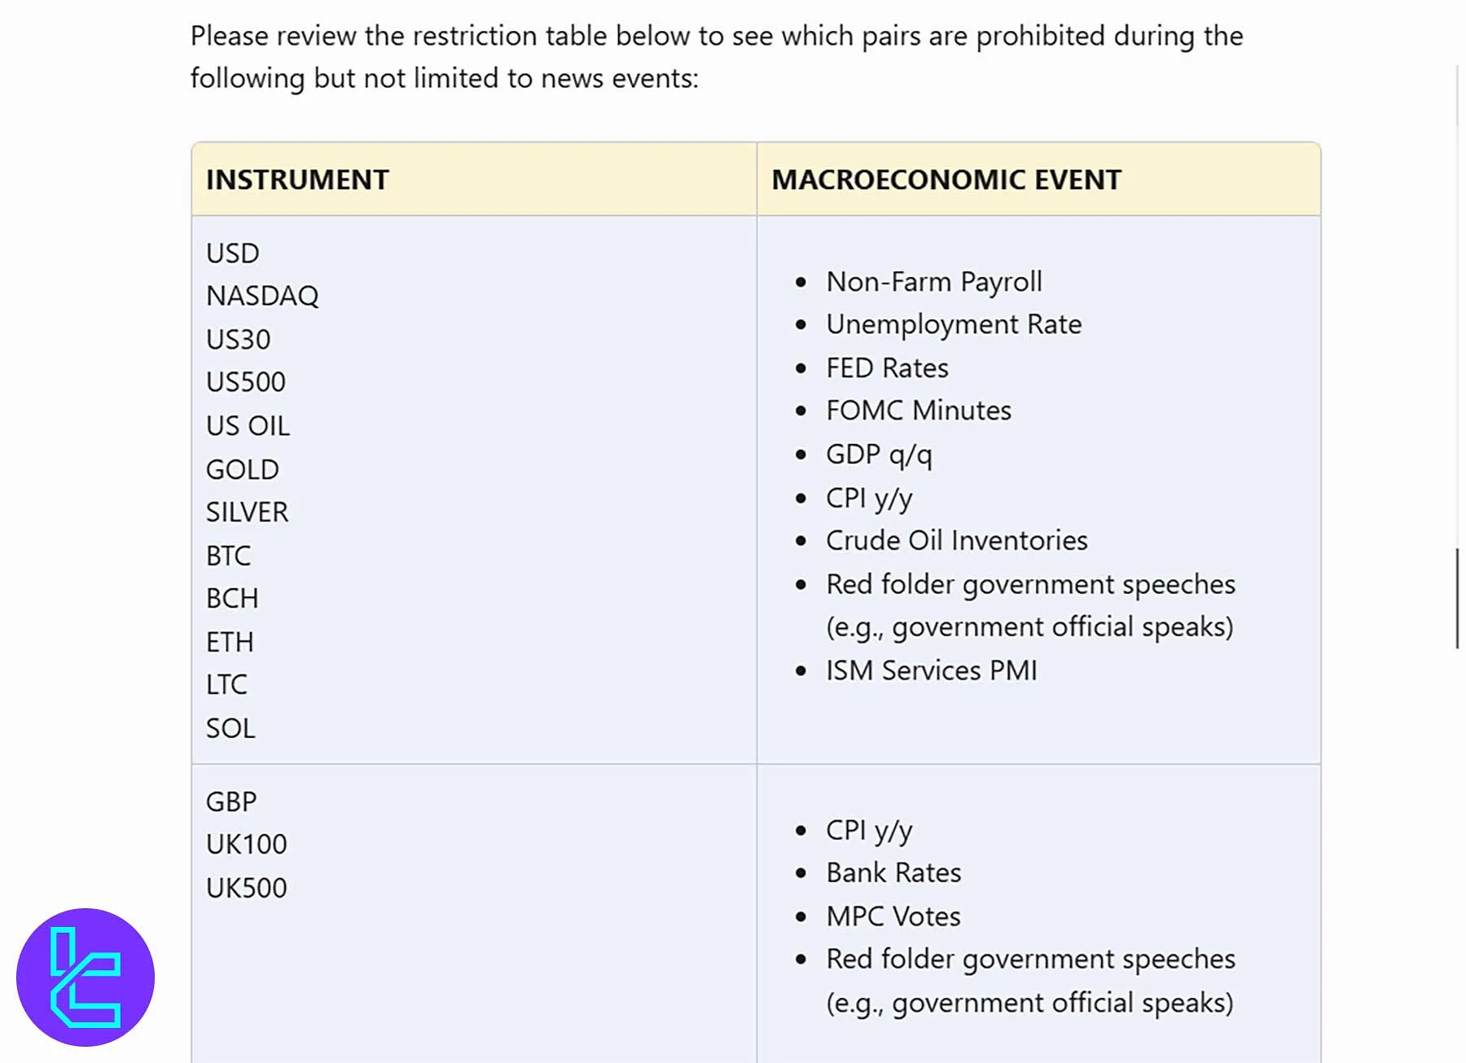
Task: Click the UK100 instrument text
Action: (x=246, y=844)
